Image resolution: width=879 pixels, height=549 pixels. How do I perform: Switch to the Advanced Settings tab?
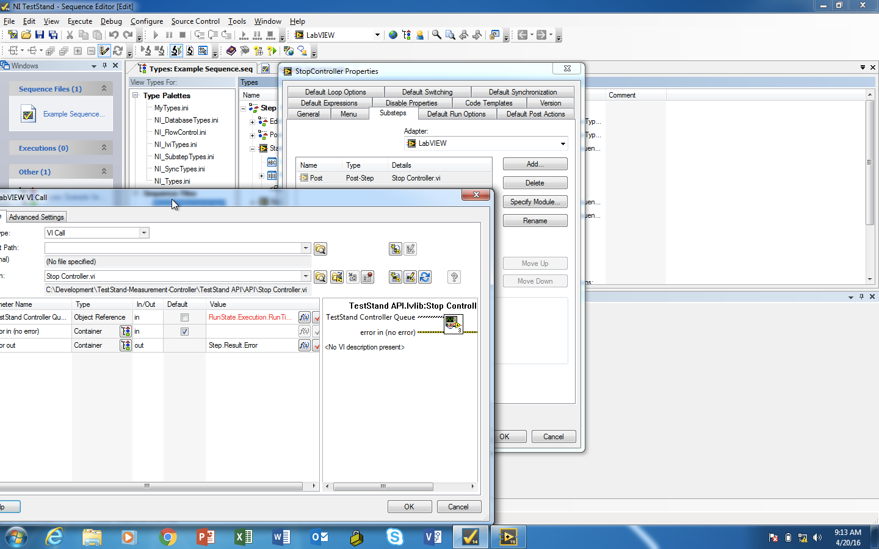[37, 217]
